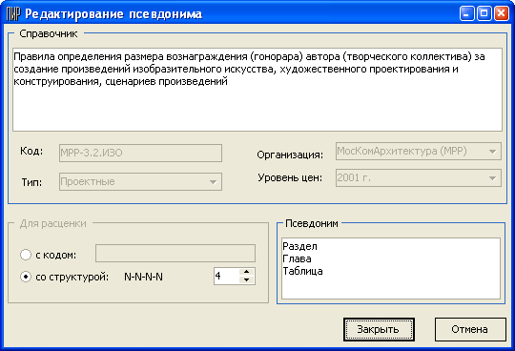
Task: Click the N-N-N-N structure pattern text
Action: [143, 277]
